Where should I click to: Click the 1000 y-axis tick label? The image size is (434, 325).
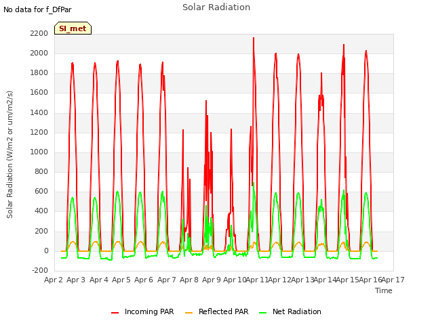point(39,152)
